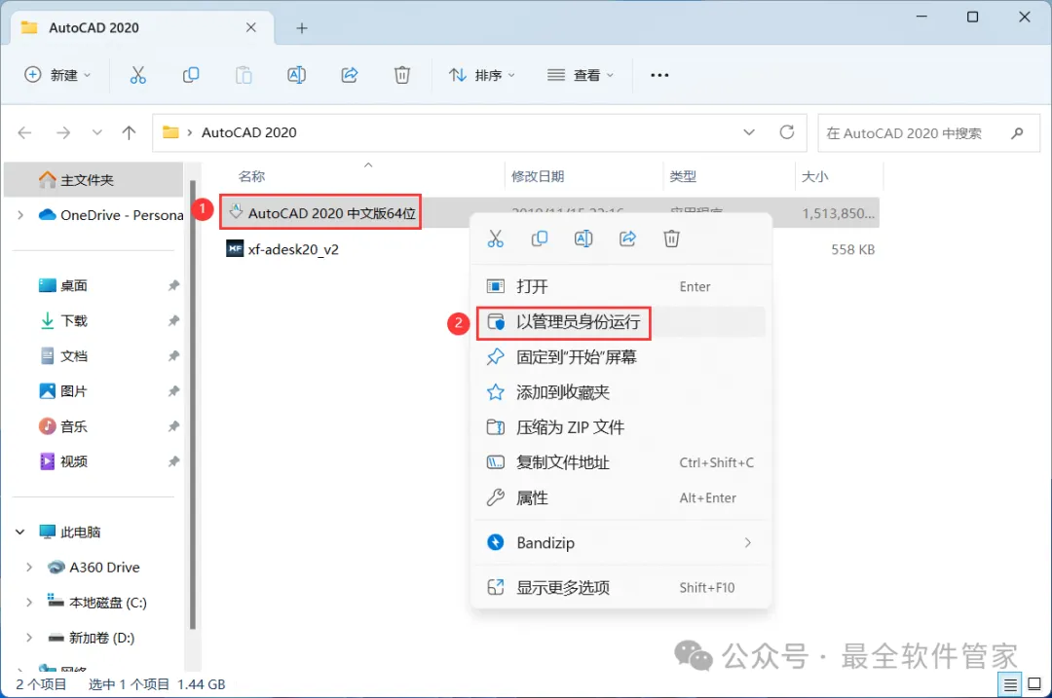The height and width of the screenshot is (698, 1052).
Task: Copy the file via the context menu copy icon
Action: [540, 239]
